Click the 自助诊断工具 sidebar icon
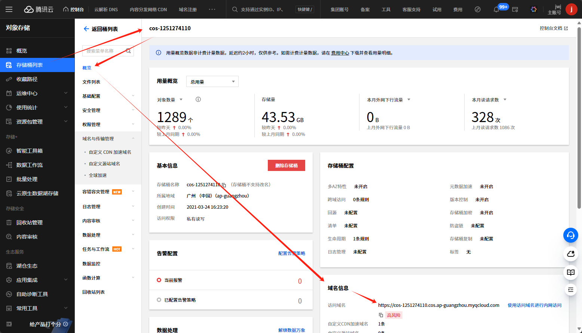Image resolution: width=582 pixels, height=333 pixels. click(x=9, y=294)
